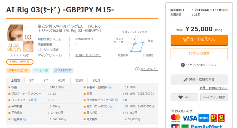Click the 1クリック注文 button
Screen dimensions: 237x128
[199, 53]
